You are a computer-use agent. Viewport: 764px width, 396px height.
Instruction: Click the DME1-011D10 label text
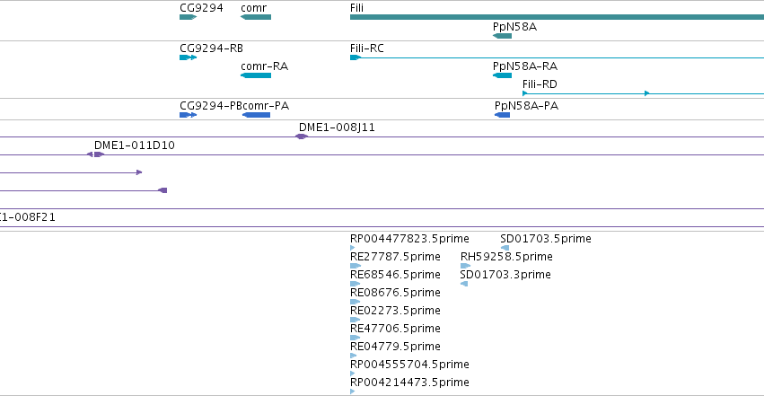[134, 145]
